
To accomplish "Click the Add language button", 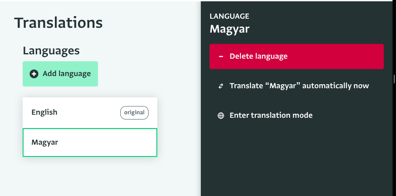I will point(61,74).
